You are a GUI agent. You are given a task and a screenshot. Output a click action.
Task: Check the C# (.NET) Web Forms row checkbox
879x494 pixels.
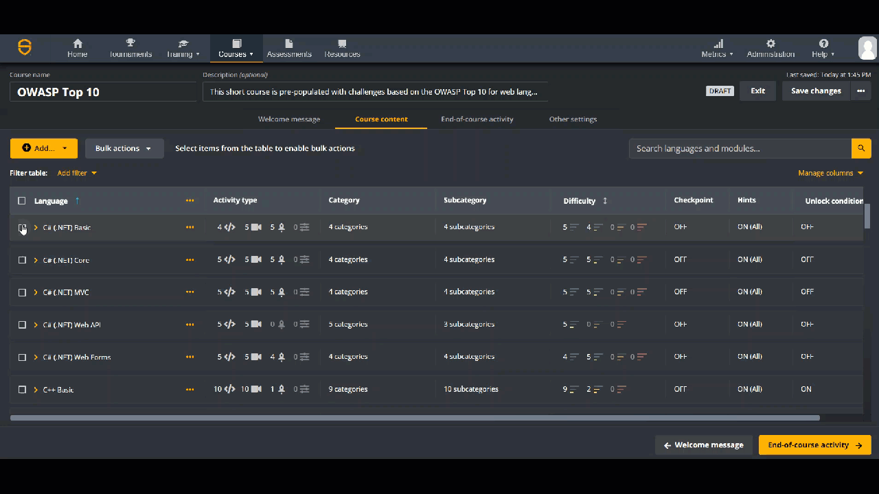tap(22, 357)
